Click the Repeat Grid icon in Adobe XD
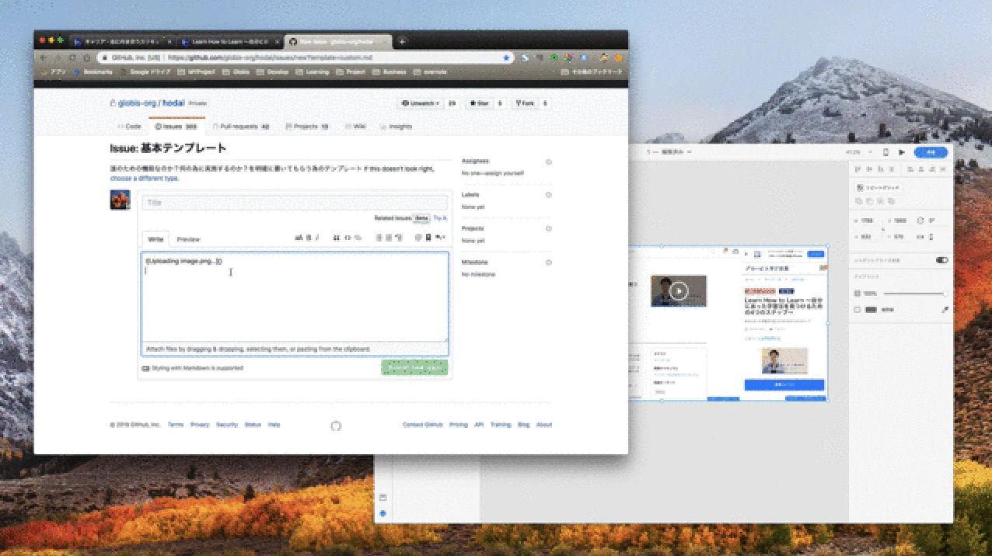The height and width of the screenshot is (556, 992). tap(860, 187)
